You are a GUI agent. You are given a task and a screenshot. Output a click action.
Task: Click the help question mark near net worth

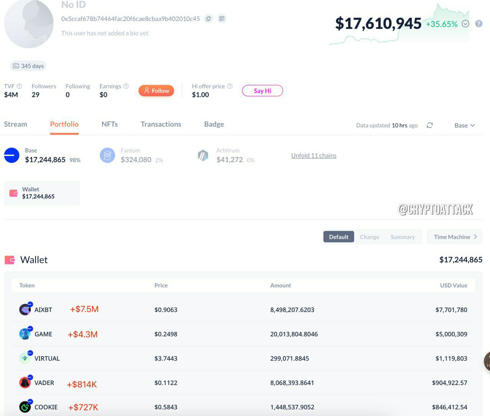click(479, 24)
